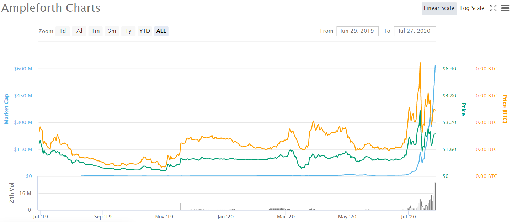This screenshot has width=512, height=222.
Task: Set zoom to 1y
Action: tap(128, 31)
